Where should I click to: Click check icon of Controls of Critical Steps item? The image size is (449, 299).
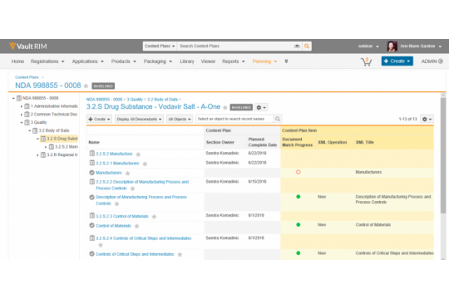click(91, 254)
